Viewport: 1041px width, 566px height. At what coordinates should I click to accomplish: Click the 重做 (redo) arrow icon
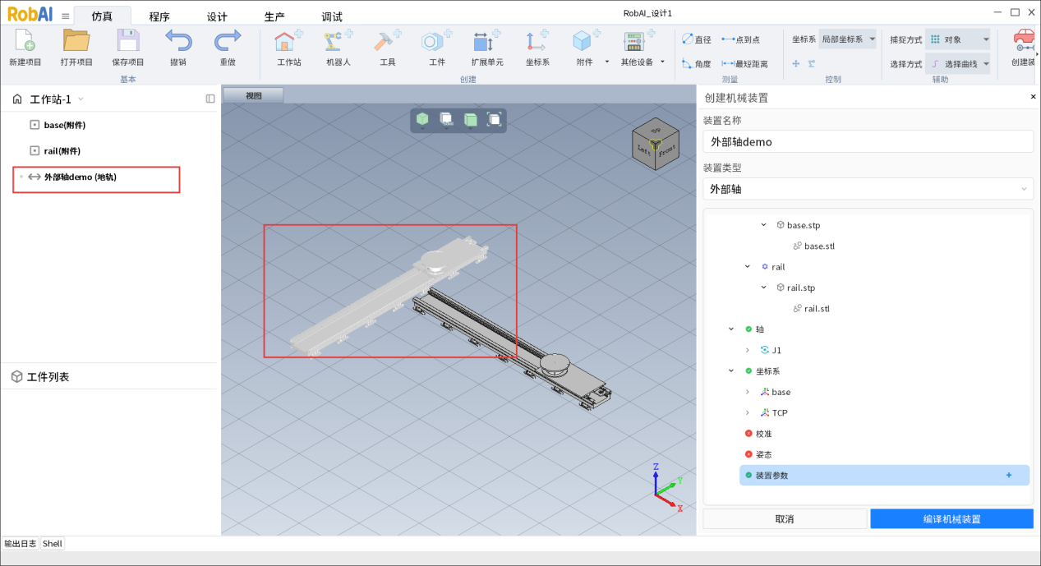228,41
